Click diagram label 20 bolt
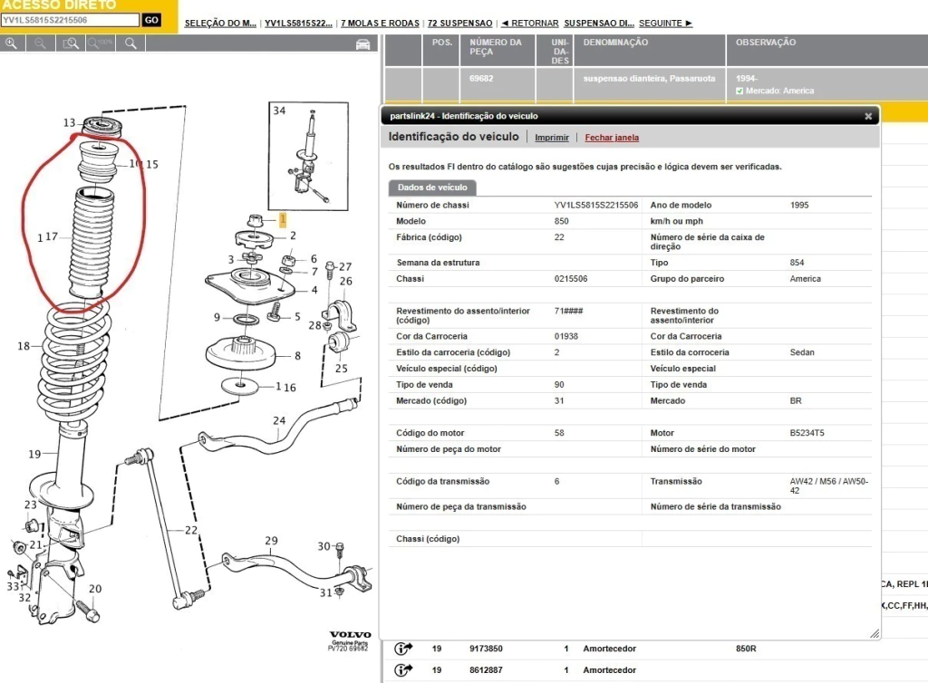 tap(95, 589)
